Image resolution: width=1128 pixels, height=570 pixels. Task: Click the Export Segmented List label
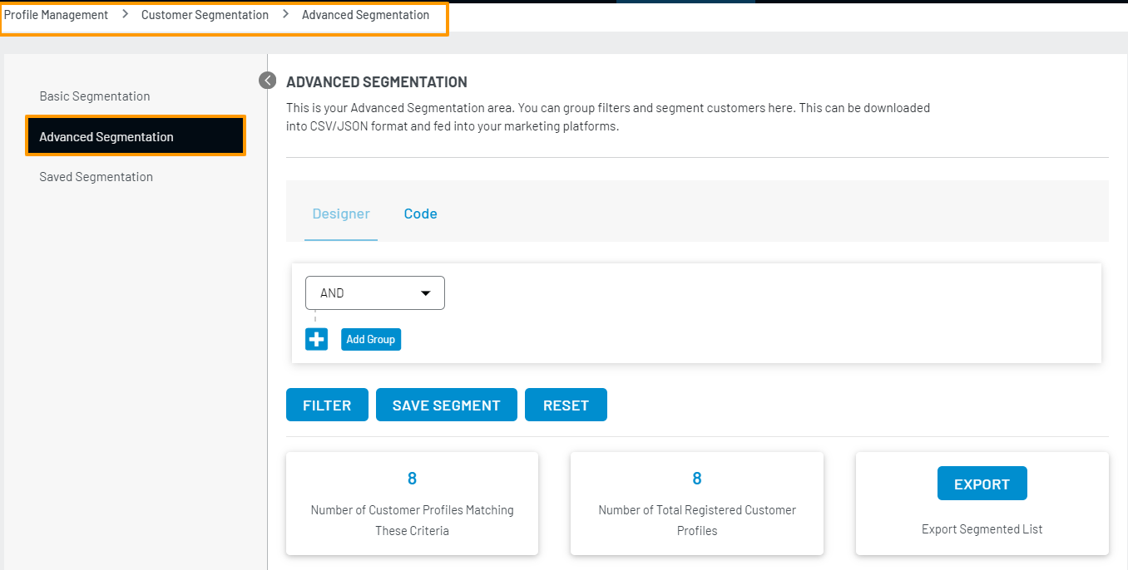tap(982, 529)
